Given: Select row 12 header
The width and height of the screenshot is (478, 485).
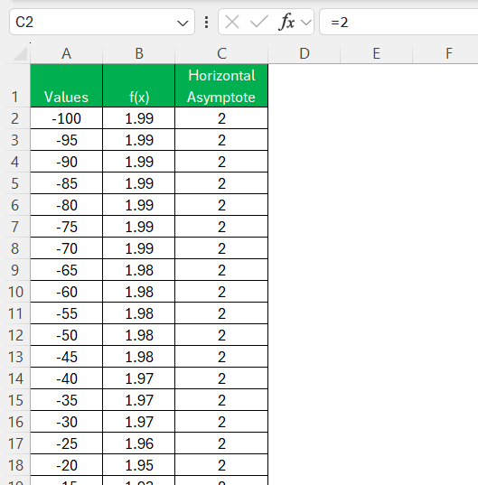Looking at the screenshot, I should tap(14, 335).
